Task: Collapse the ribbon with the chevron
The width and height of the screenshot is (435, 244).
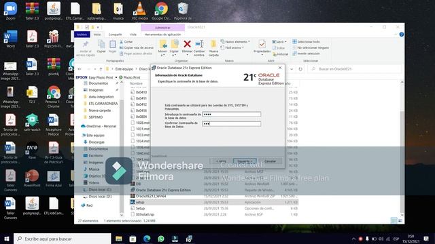Action: (396, 35)
